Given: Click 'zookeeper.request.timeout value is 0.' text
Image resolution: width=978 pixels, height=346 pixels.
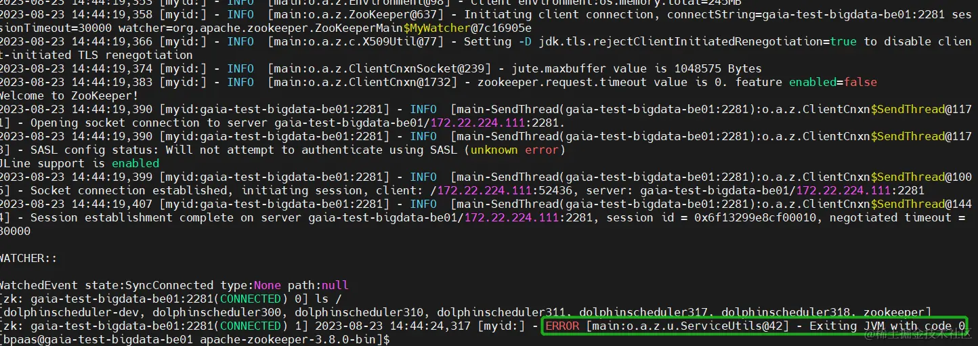Looking at the screenshot, I should click(596, 82).
